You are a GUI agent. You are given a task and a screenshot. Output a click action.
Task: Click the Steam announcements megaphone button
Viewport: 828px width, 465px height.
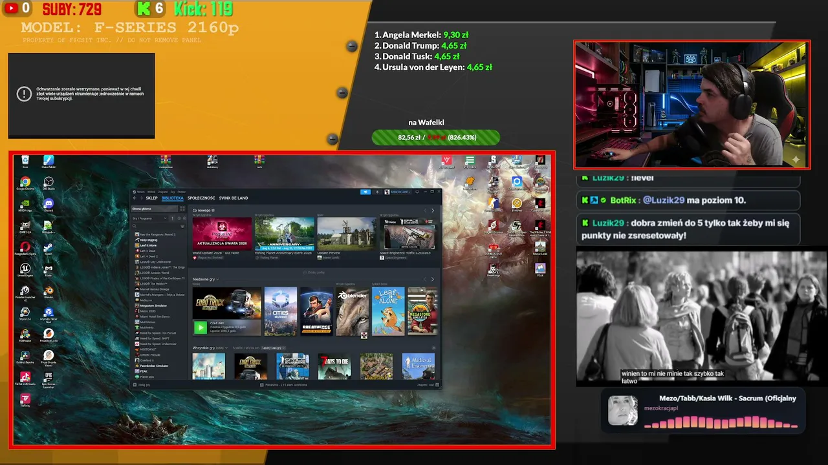click(365, 192)
